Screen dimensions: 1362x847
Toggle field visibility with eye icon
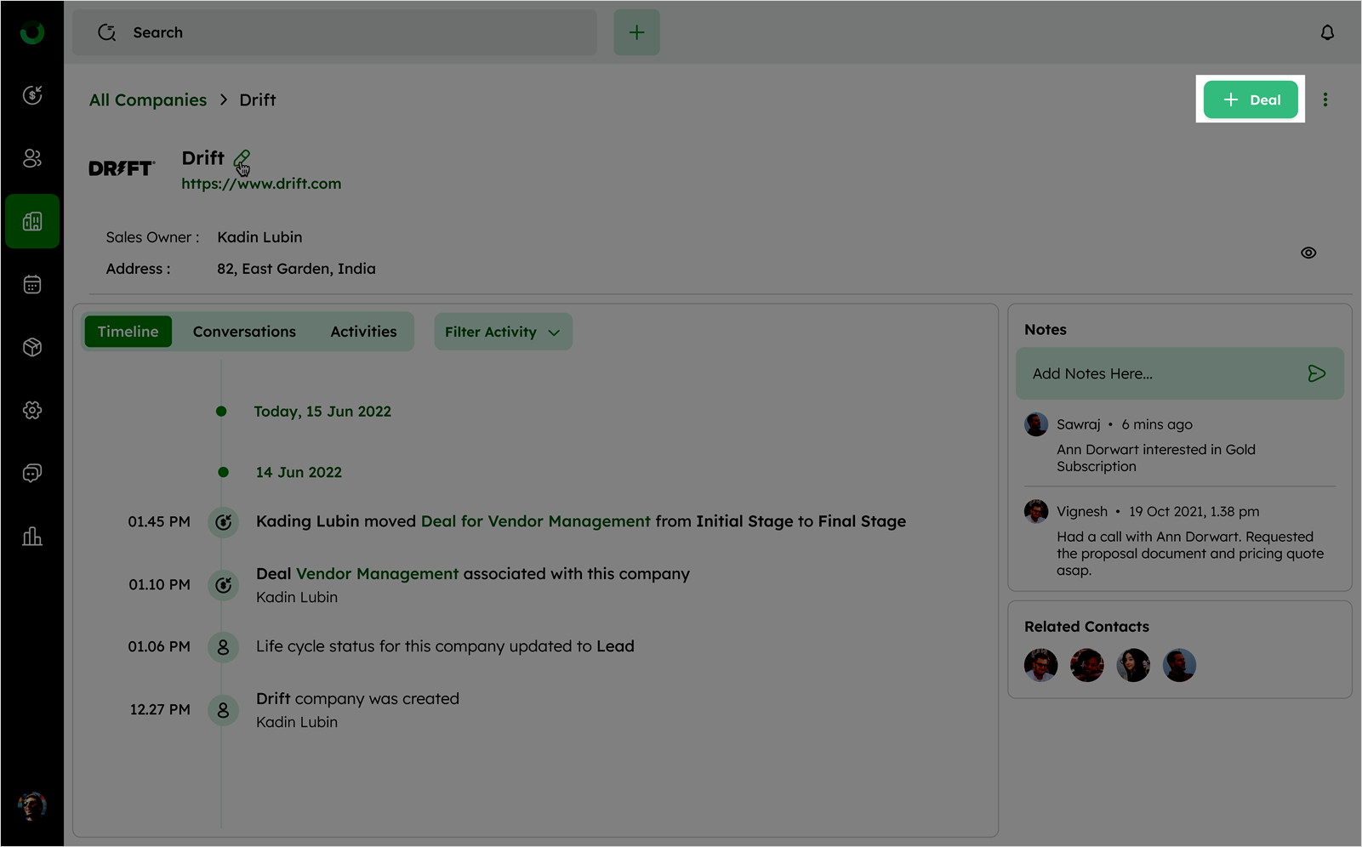pos(1308,253)
